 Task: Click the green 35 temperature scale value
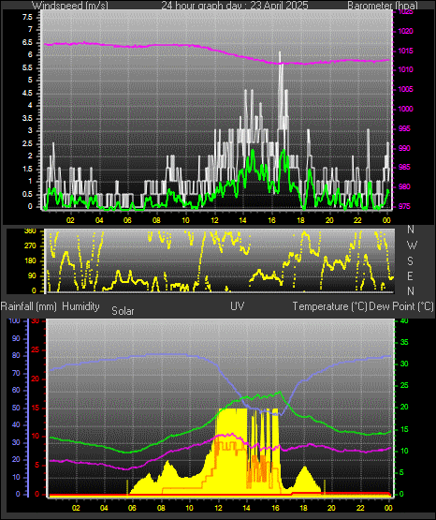404,343
